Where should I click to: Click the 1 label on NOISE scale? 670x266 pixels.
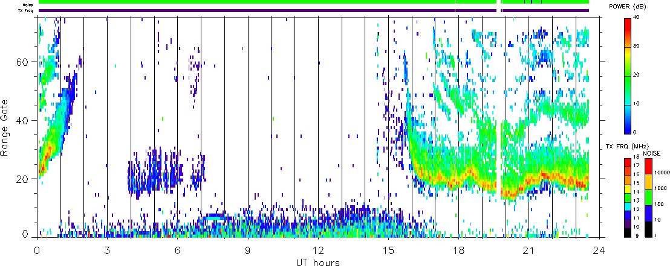[656, 236]
